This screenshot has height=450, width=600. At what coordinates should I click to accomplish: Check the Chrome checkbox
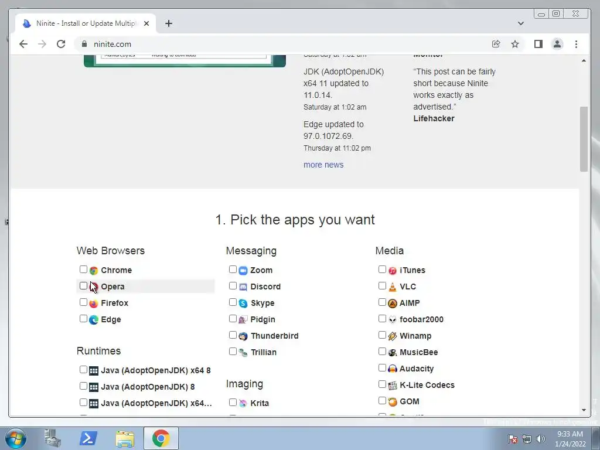pyautogui.click(x=83, y=270)
